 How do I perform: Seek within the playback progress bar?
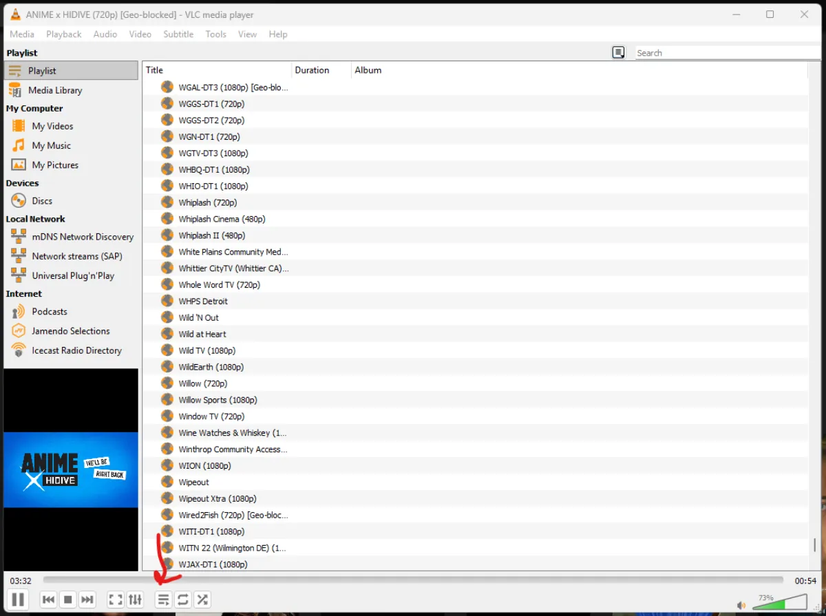[413, 580]
